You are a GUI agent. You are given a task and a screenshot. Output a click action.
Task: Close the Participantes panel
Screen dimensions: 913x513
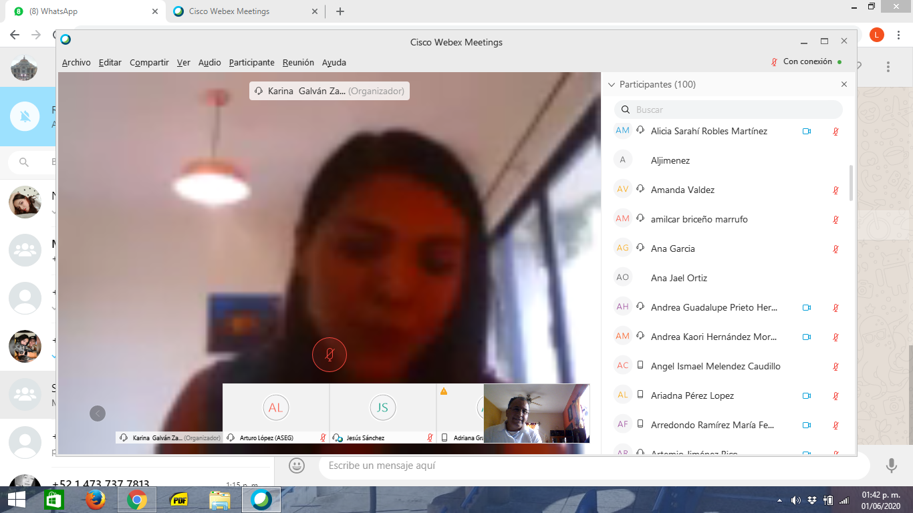(844, 84)
